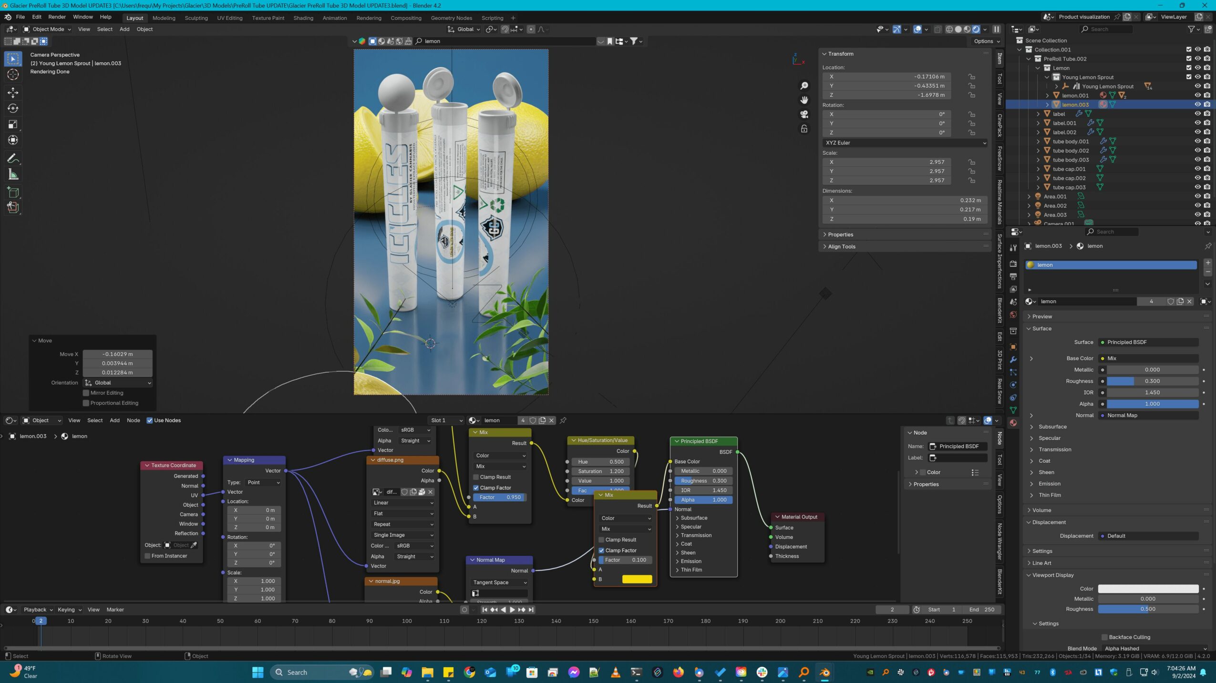Open the Add menu in node editor
This screenshot has width=1216, height=683.
pos(114,420)
